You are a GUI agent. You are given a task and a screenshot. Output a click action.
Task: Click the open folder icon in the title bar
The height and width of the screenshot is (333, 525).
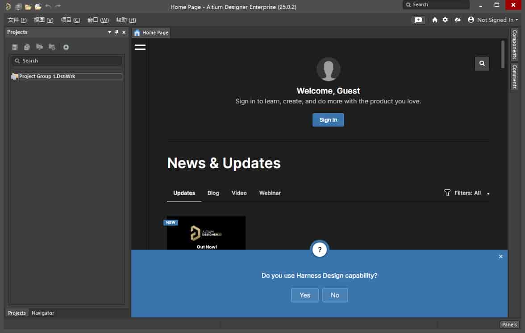28,7
